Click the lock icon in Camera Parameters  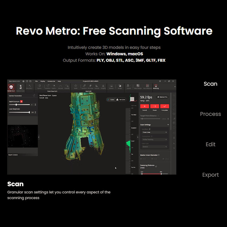(34, 95)
